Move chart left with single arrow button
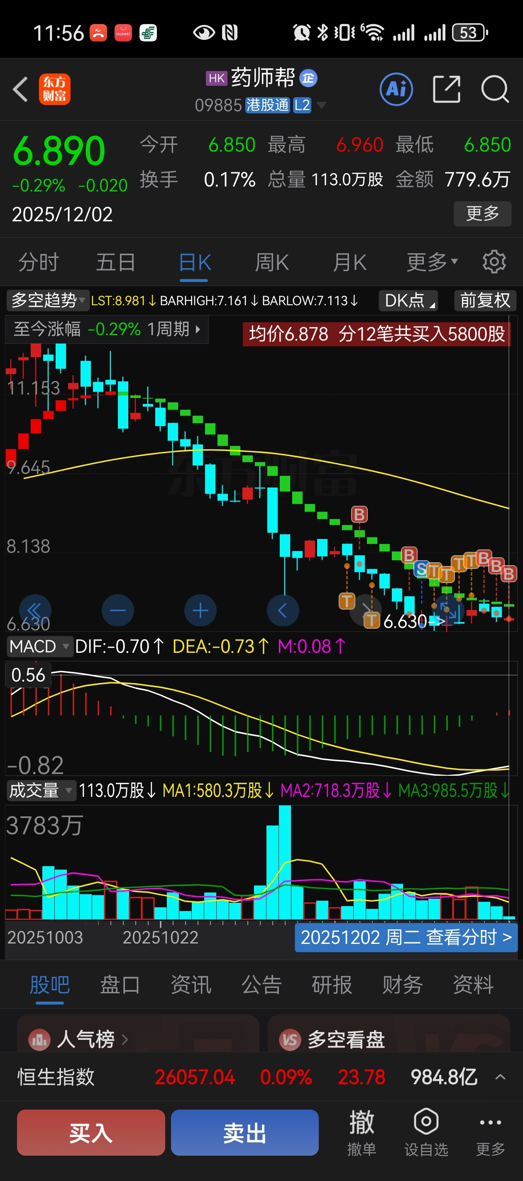Viewport: 523px width, 1181px height. [x=283, y=610]
